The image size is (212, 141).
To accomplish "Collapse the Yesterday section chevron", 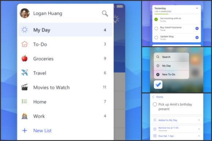I will coord(197,8).
